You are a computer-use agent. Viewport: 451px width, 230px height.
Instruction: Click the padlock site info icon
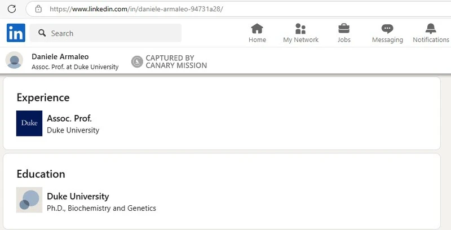click(x=38, y=9)
